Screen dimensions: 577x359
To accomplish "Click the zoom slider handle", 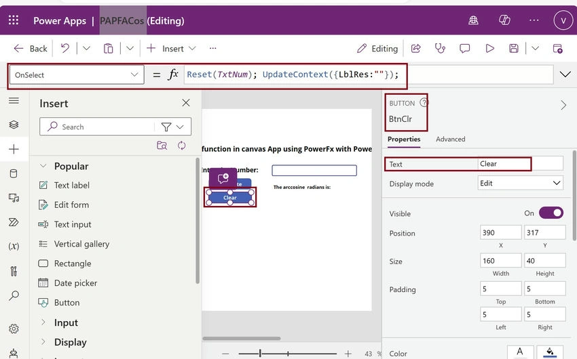I will coord(260,354).
